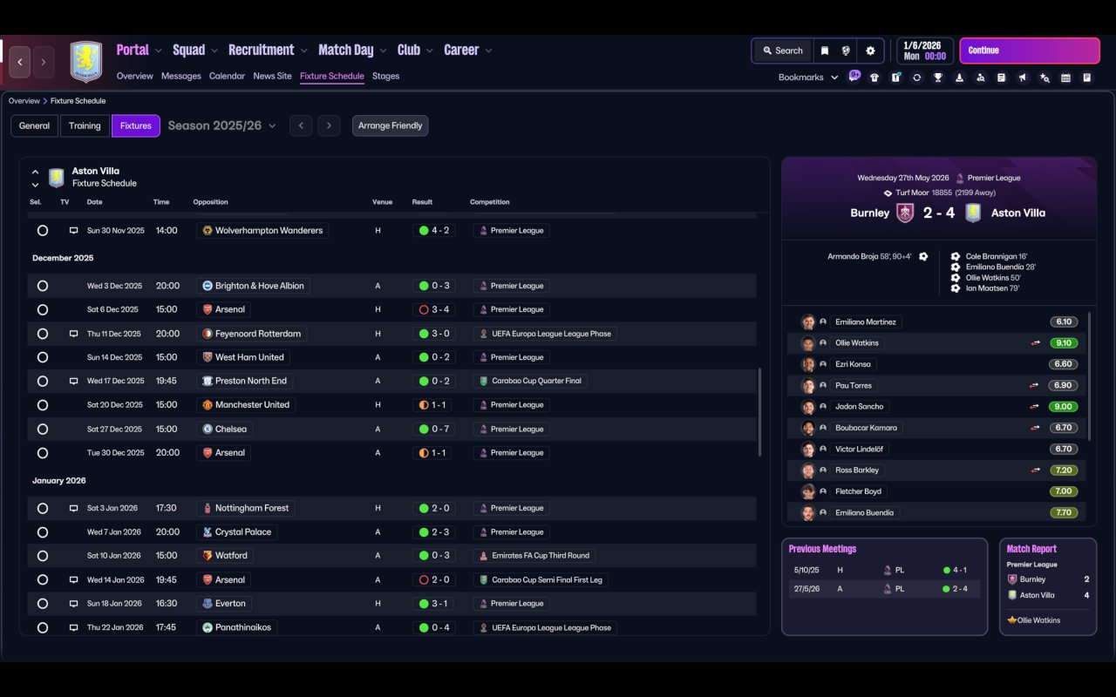Click the Continue button
Image resolution: width=1116 pixels, height=697 pixels.
1030,51
